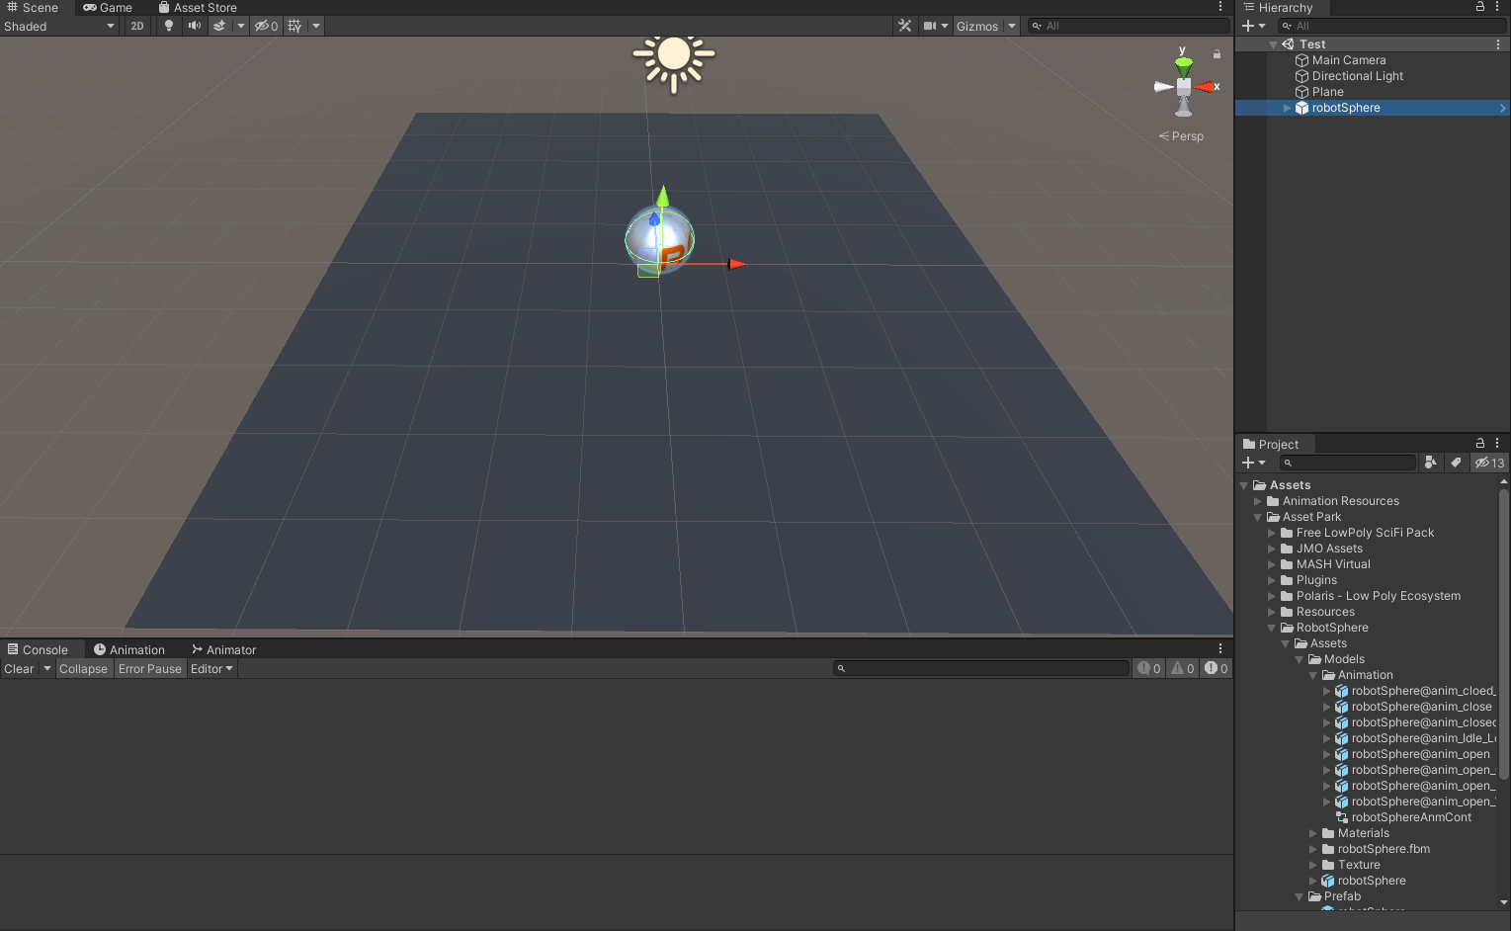Collapse the Animation folder in the Project panel
Viewport: 1511px width, 931px height.
(x=1313, y=675)
